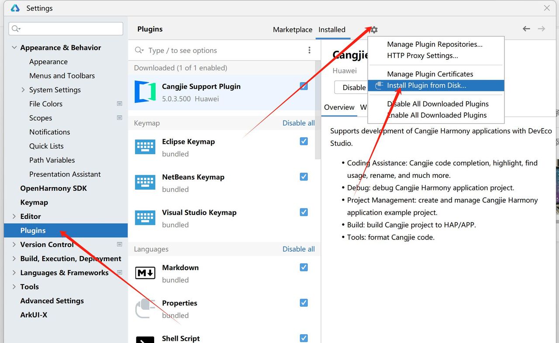
Task: Click the plugins gear settings icon
Action: point(374,30)
